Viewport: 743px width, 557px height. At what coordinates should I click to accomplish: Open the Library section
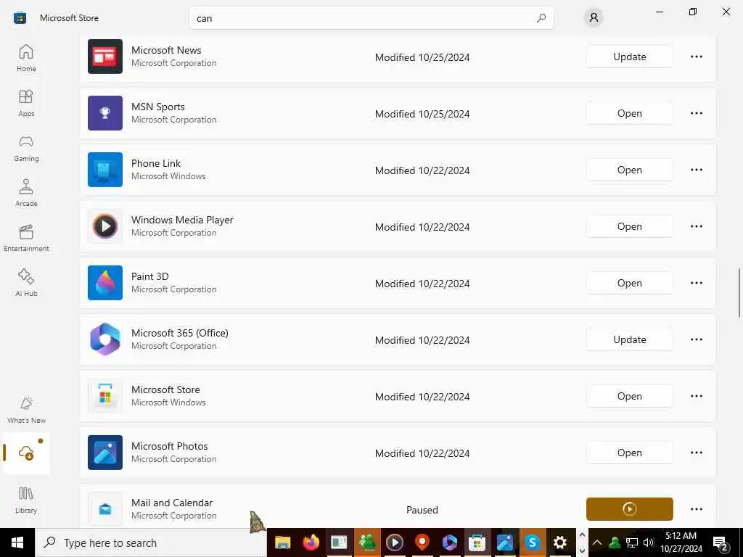point(26,500)
